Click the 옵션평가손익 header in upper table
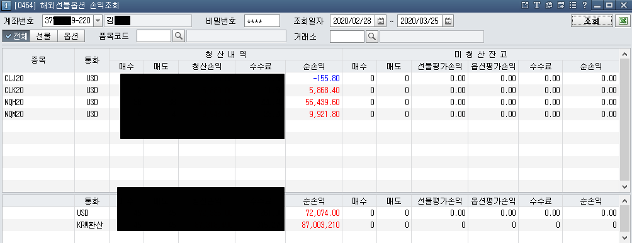 tap(494, 67)
